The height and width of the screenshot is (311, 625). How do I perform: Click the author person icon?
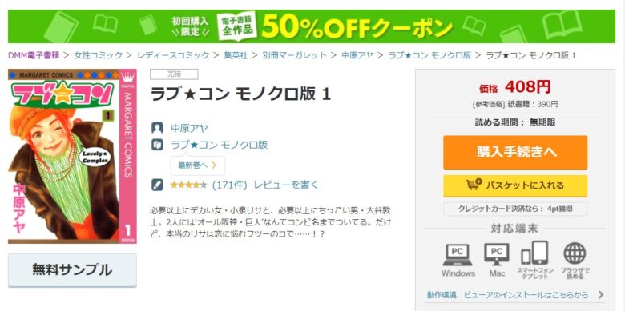pyautogui.click(x=157, y=128)
